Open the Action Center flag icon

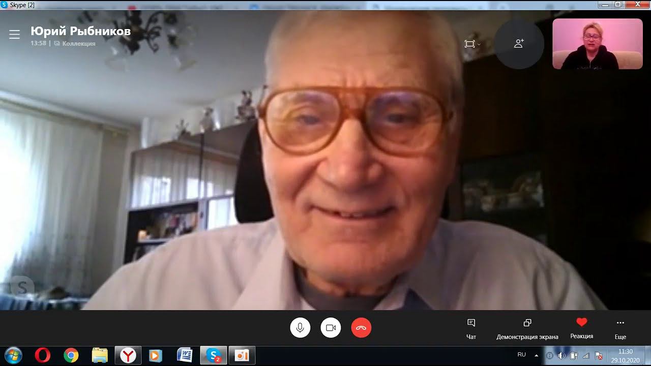tap(599, 356)
